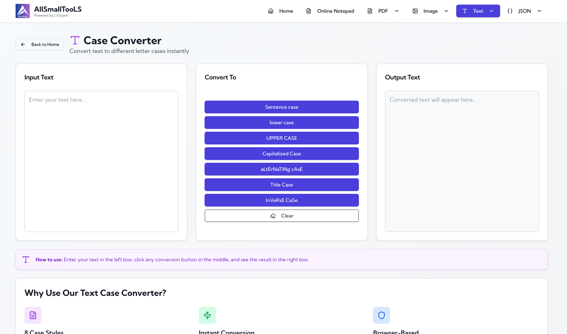The image size is (567, 334).
Task: Click the Text 'T' icon in navbar
Action: pos(465,11)
